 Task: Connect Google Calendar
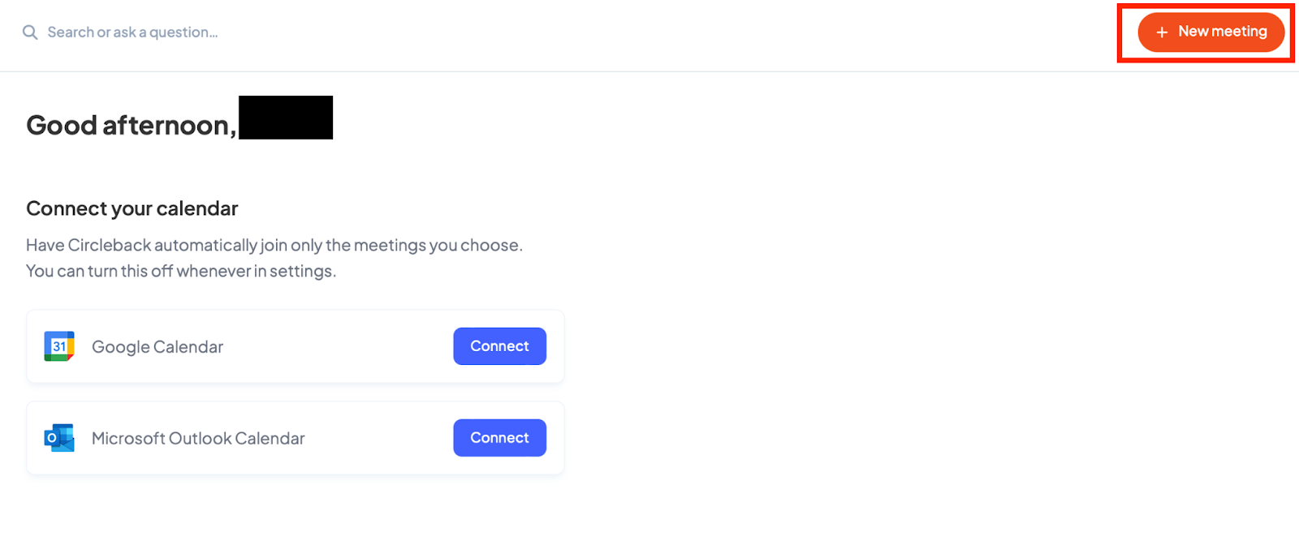[499, 346]
